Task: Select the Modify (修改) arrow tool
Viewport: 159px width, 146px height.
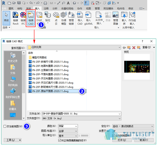Action: [6, 18]
